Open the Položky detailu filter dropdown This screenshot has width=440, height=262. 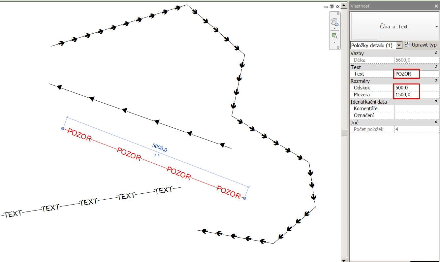[x=399, y=45]
